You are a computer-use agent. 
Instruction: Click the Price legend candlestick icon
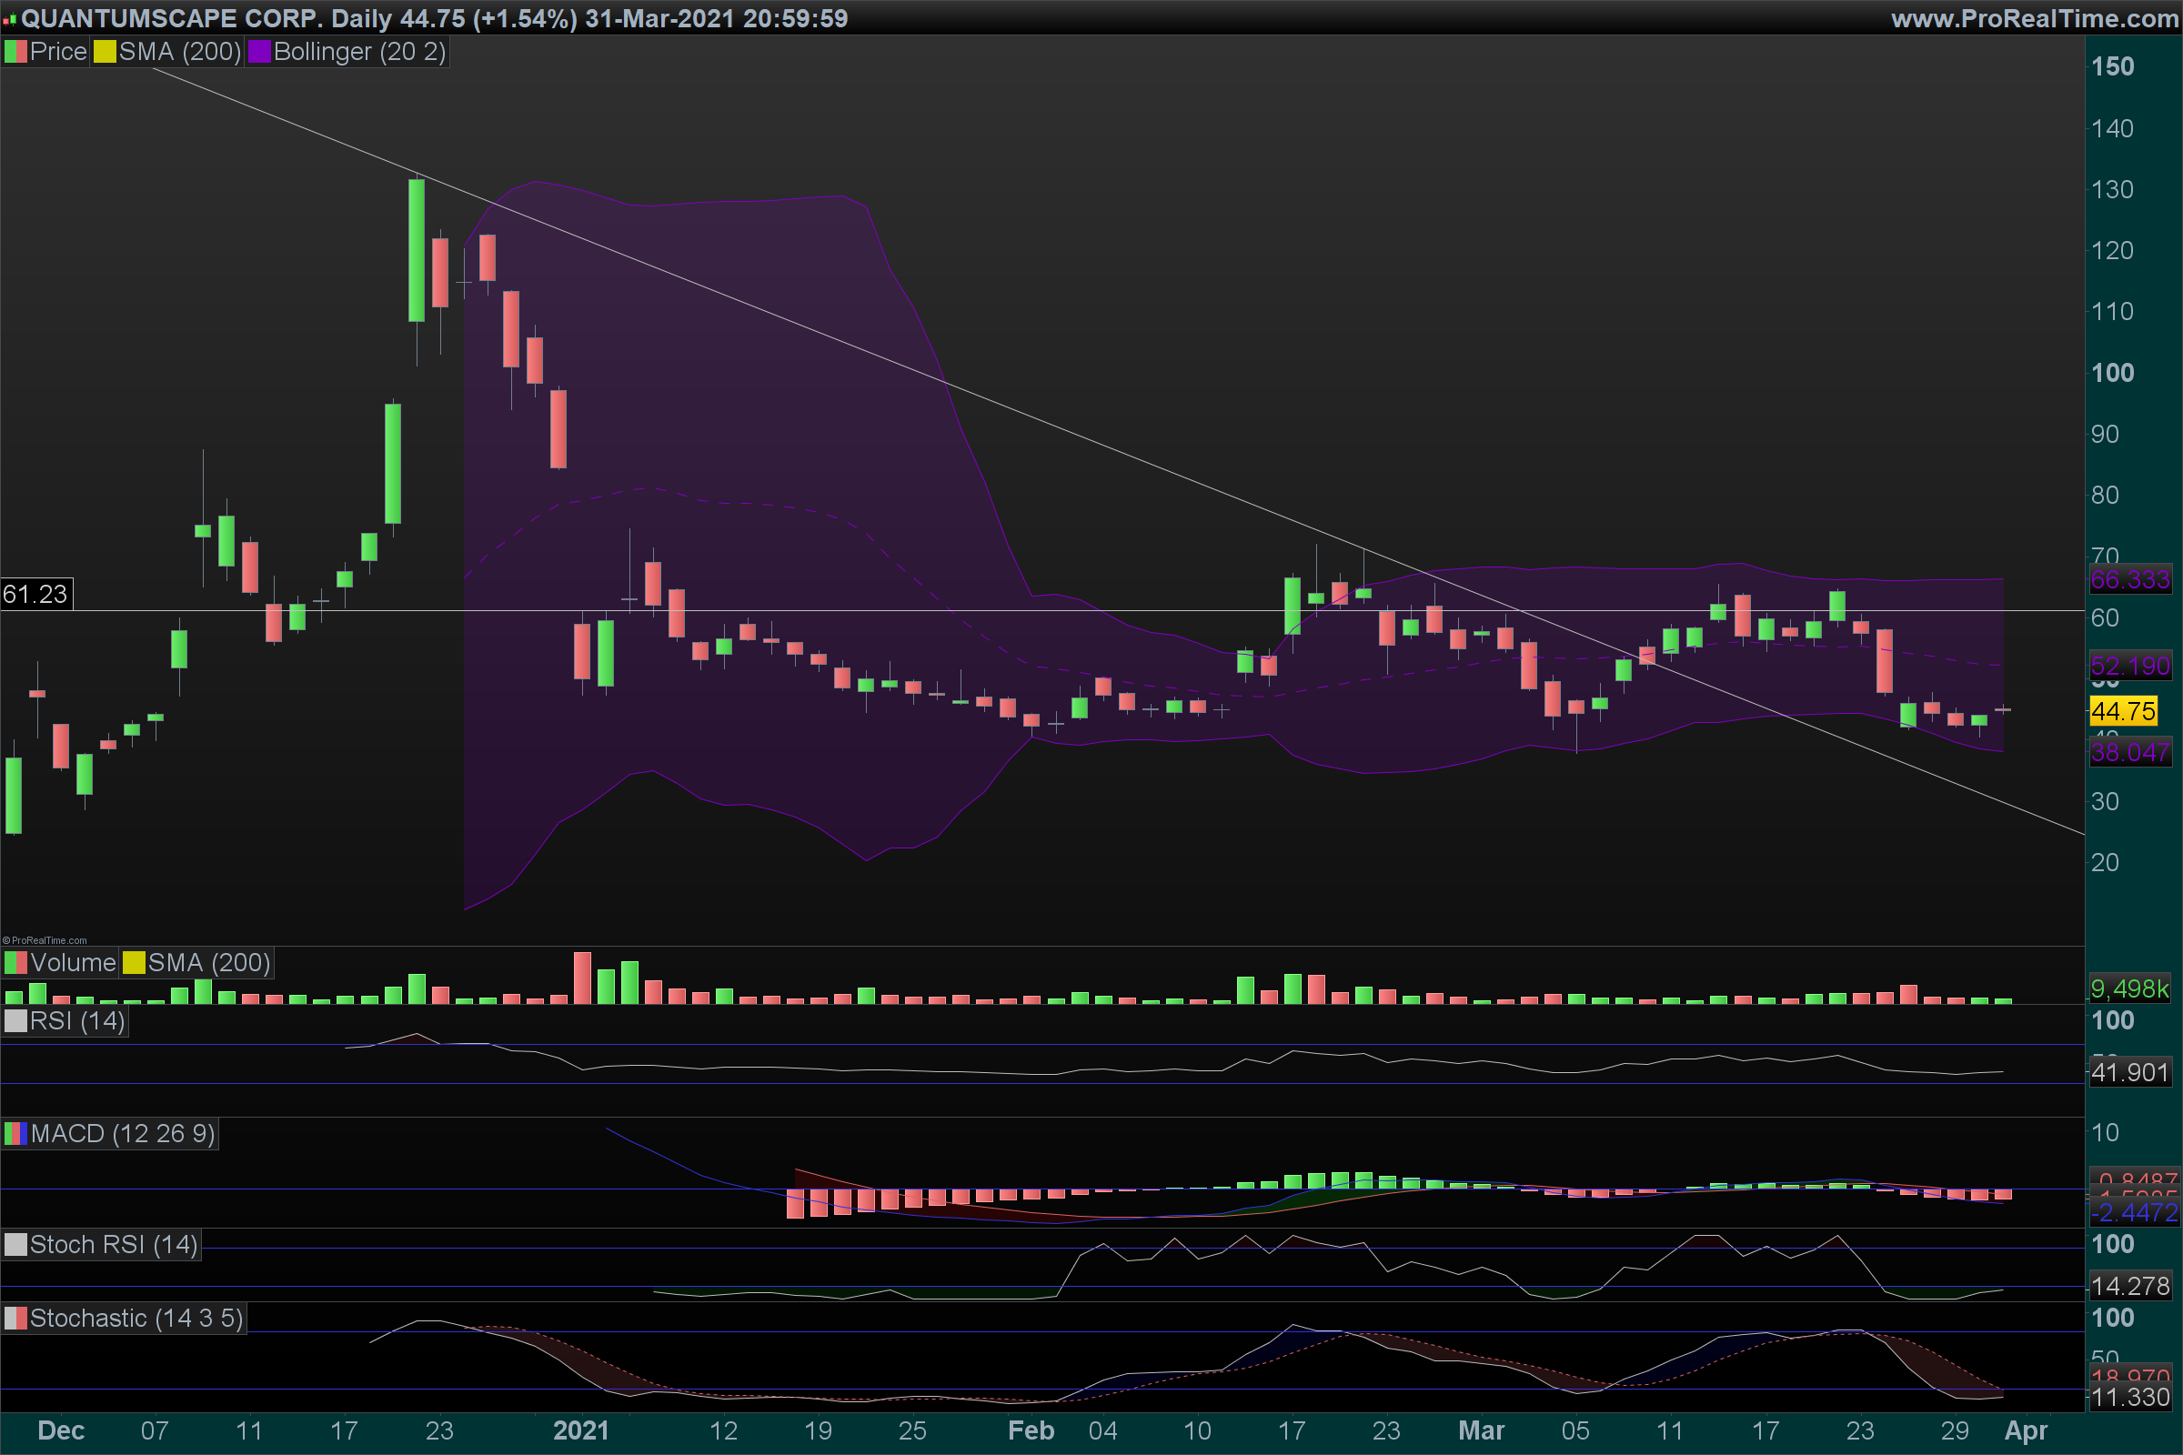tap(15, 52)
